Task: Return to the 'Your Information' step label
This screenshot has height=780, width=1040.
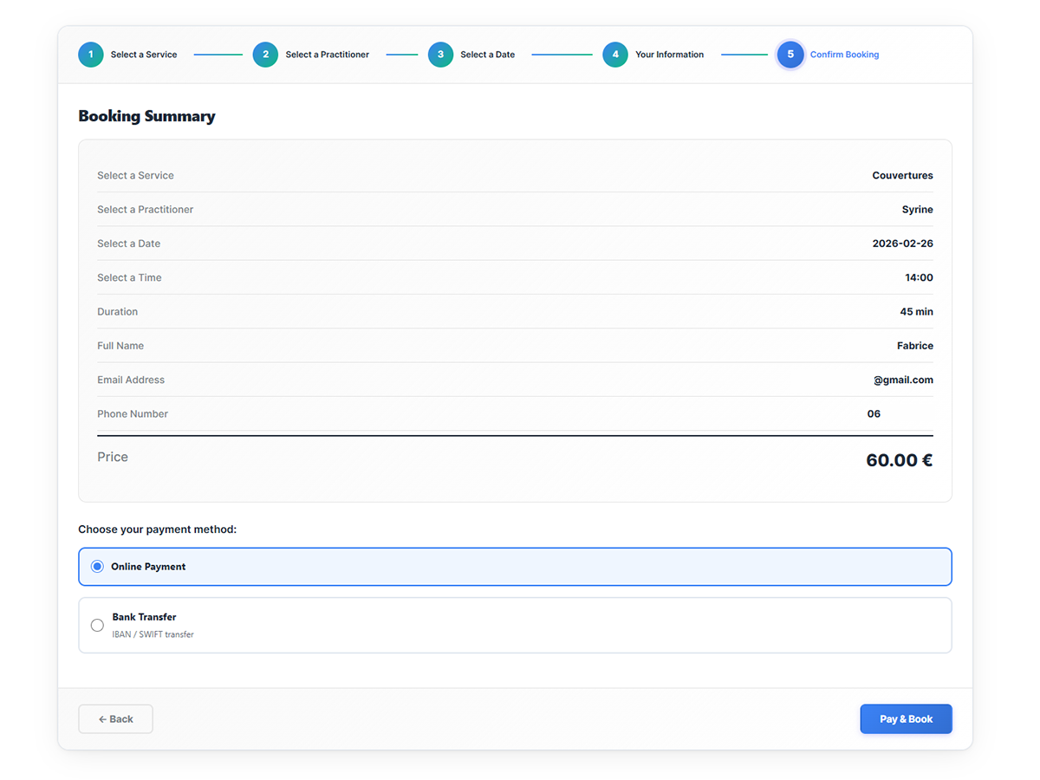Action: [x=669, y=55]
